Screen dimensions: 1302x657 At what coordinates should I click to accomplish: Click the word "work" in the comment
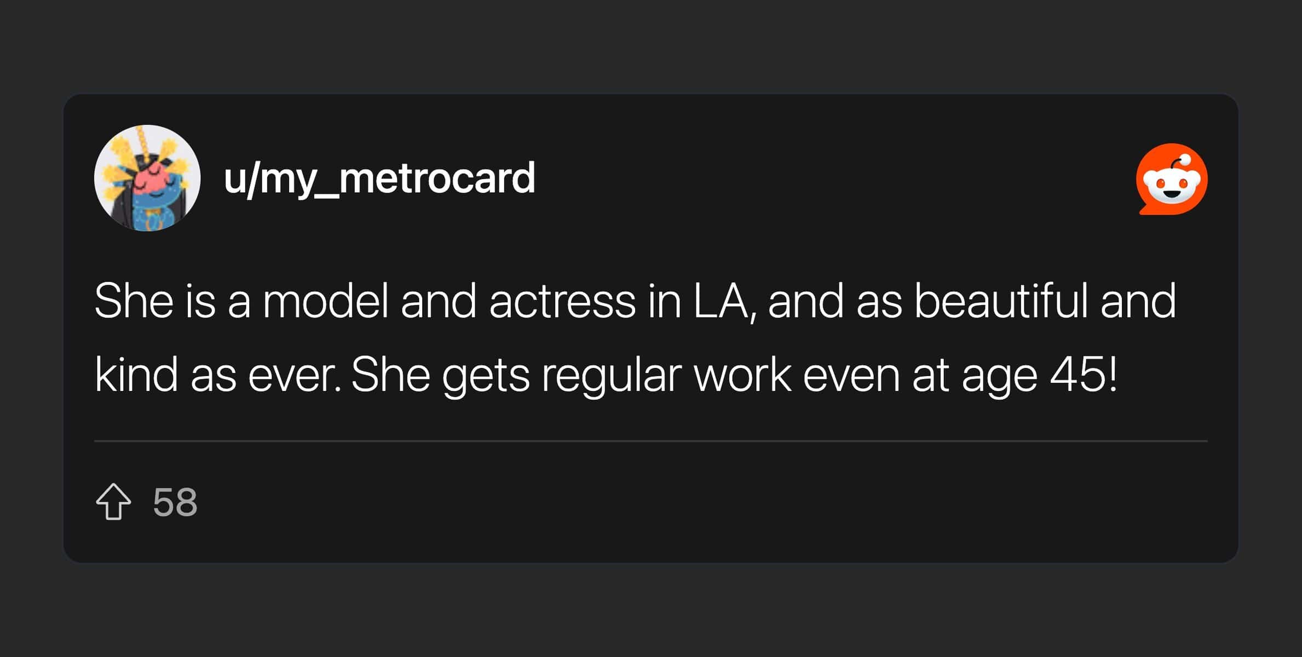point(742,375)
